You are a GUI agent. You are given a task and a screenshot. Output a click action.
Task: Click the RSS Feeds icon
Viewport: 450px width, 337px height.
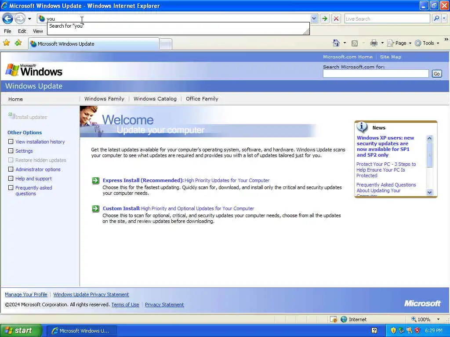click(355, 43)
